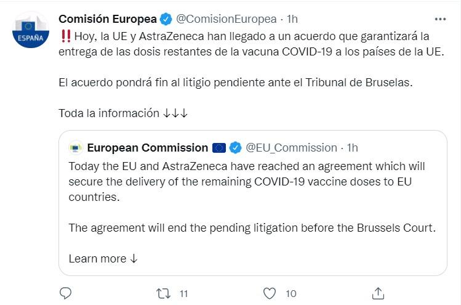Click the reply speech bubble icon
This screenshot has width=461, height=305.
pos(66,293)
